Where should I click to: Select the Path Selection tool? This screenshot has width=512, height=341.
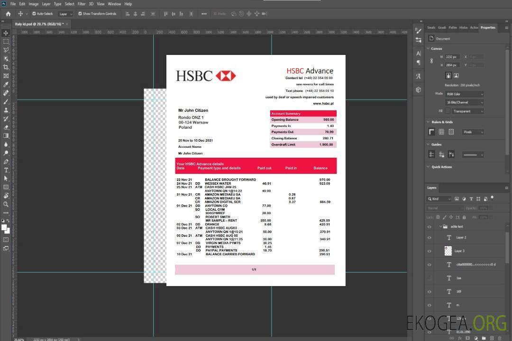6,179
